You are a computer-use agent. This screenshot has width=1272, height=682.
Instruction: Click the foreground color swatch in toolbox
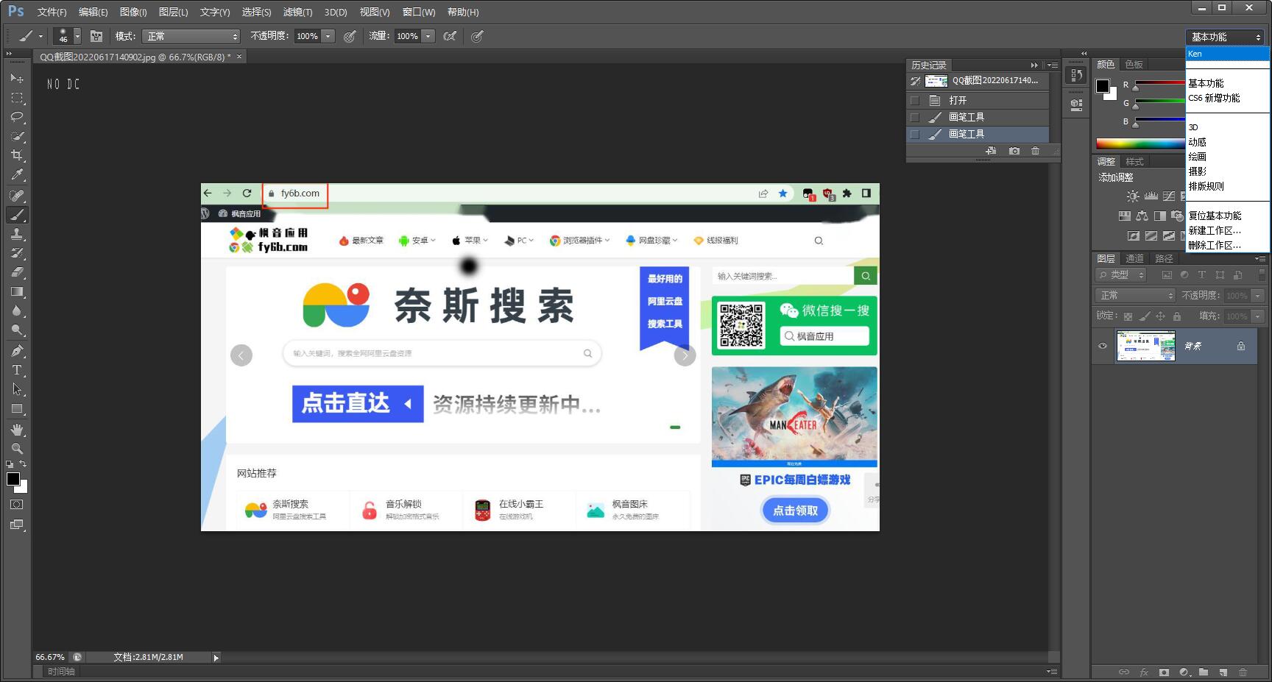pyautogui.click(x=13, y=479)
